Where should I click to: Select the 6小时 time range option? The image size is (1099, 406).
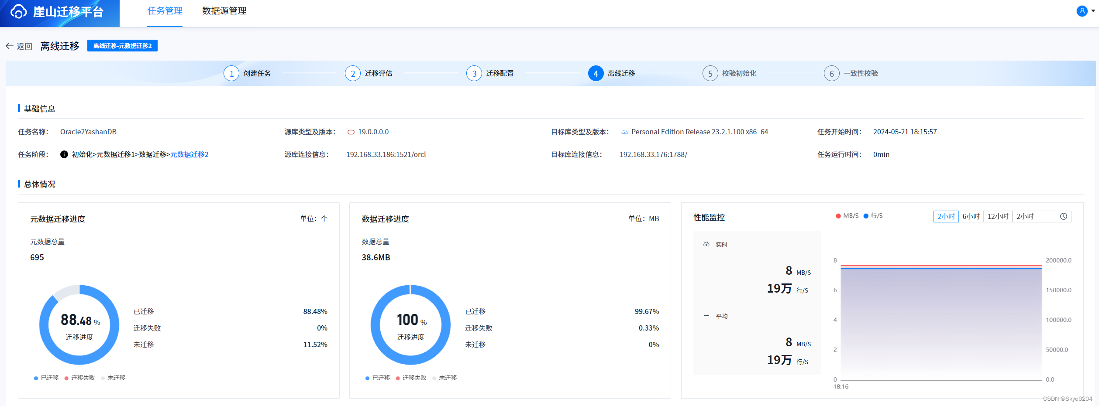970,216
